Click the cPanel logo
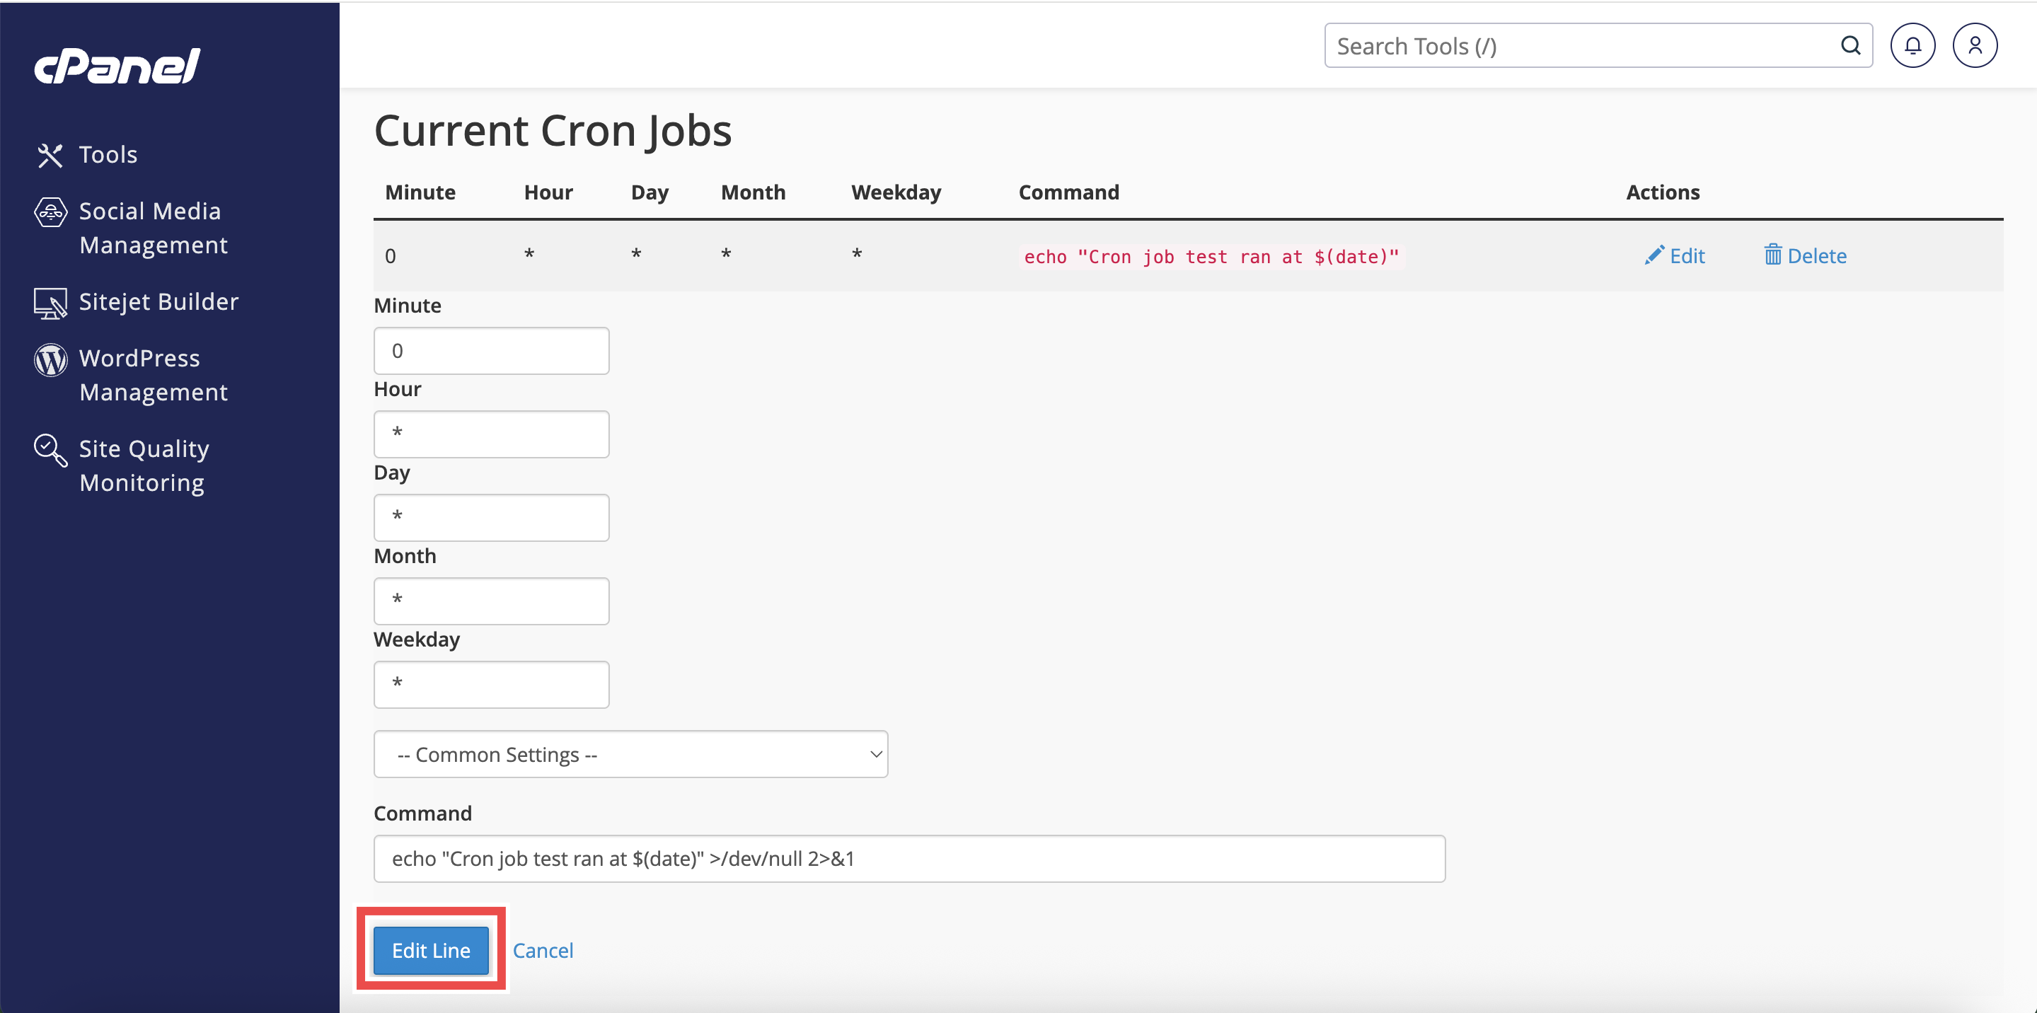This screenshot has height=1013, width=2037. [x=117, y=66]
